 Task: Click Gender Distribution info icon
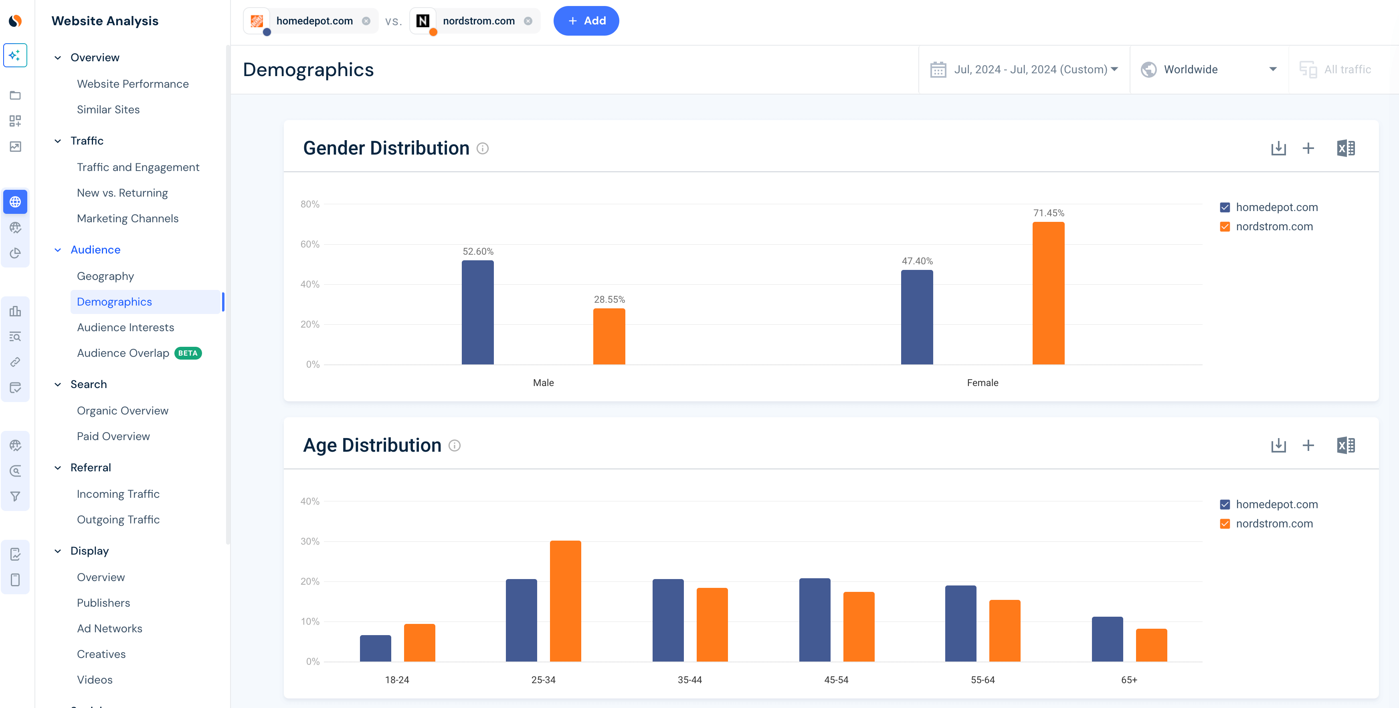tap(482, 149)
